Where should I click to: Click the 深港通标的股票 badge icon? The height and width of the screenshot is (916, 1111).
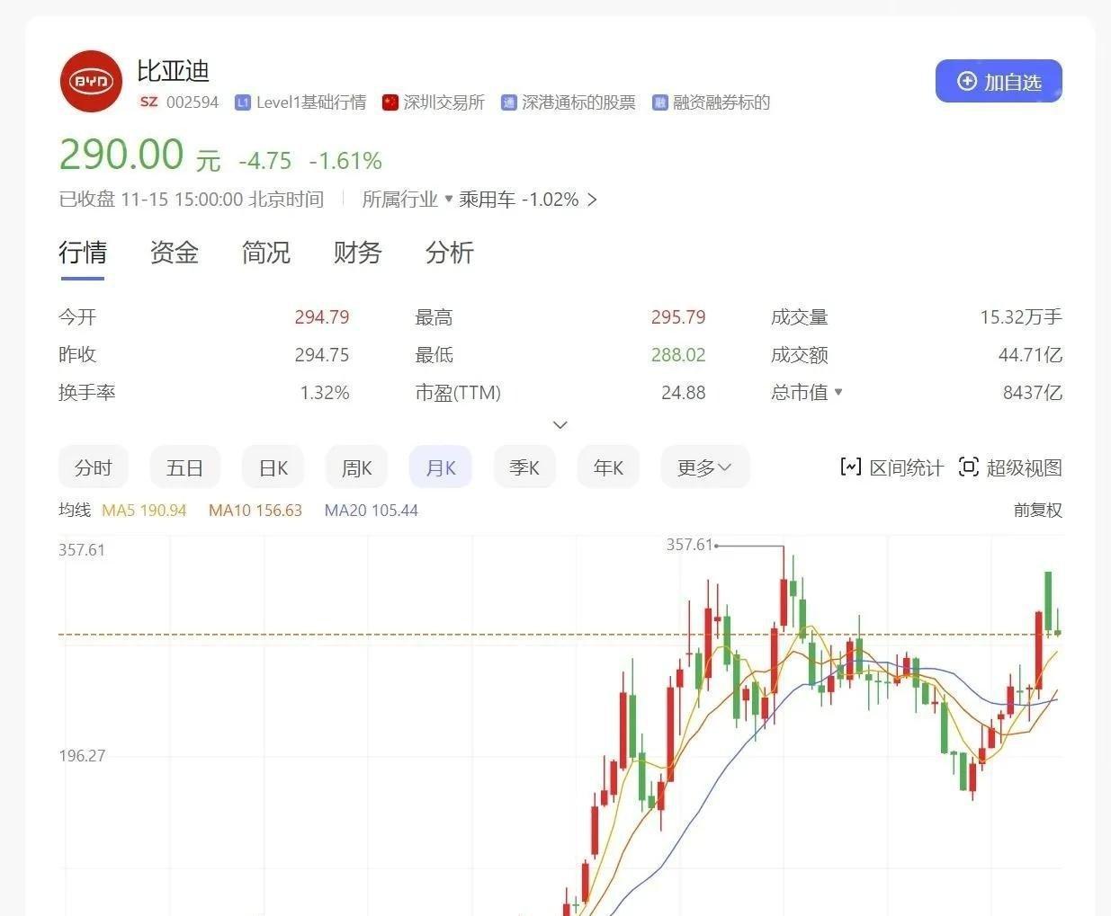(x=508, y=102)
